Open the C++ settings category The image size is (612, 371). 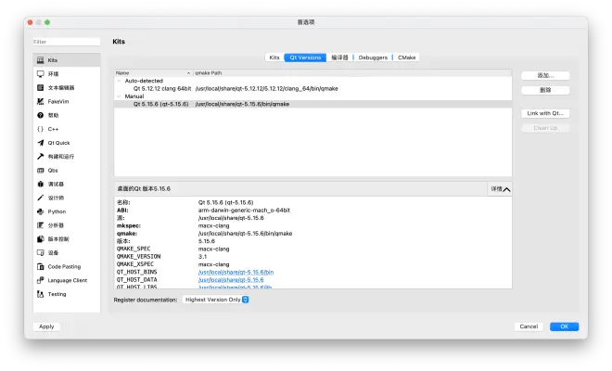(67, 129)
